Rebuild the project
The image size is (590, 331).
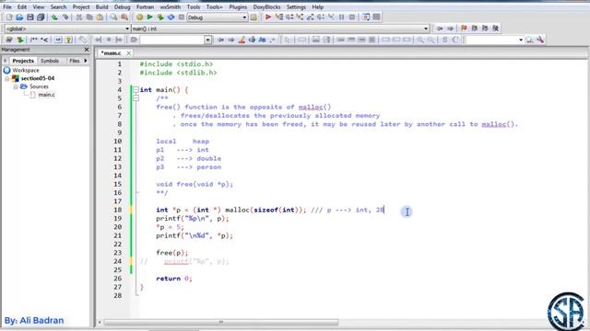[x=171, y=17]
